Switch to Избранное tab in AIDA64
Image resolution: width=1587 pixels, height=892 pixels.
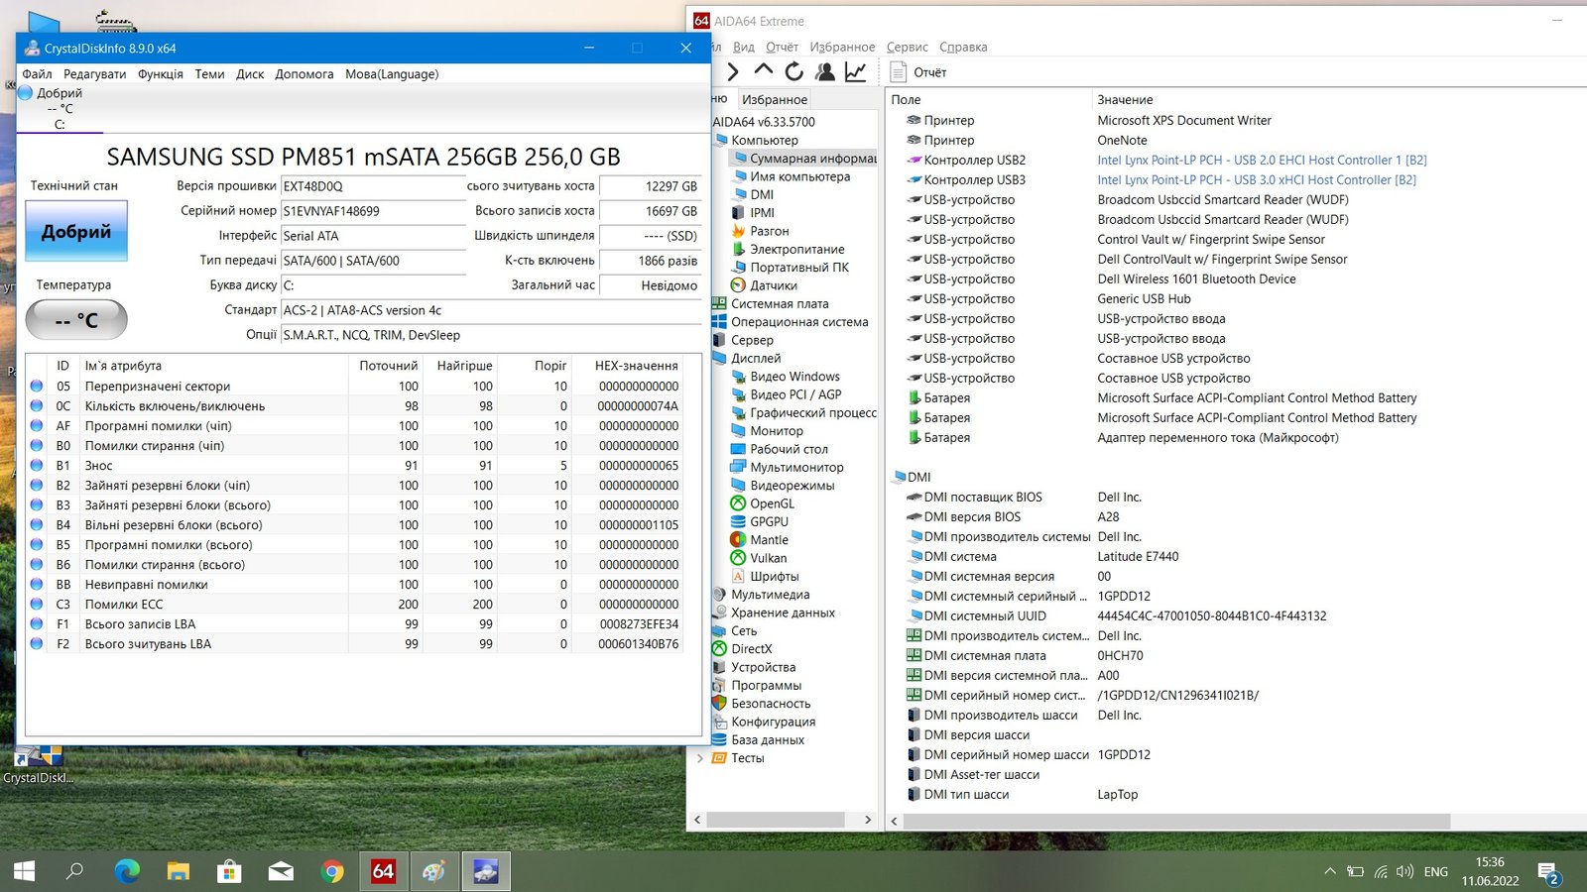pyautogui.click(x=775, y=99)
